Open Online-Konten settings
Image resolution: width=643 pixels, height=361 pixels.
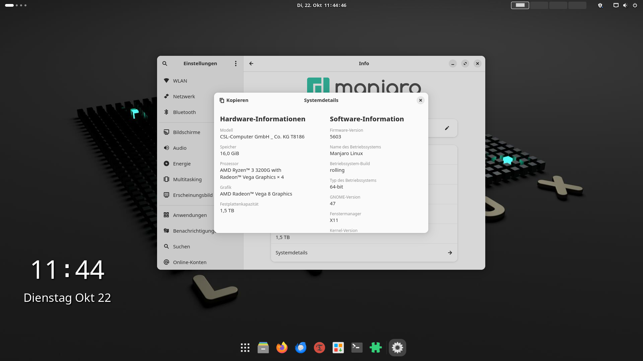[x=190, y=262]
